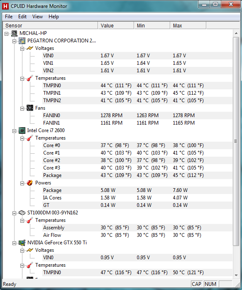Collapse the PEGATRON CORPORATION node
The height and width of the screenshot is (290, 242).
click(14, 41)
